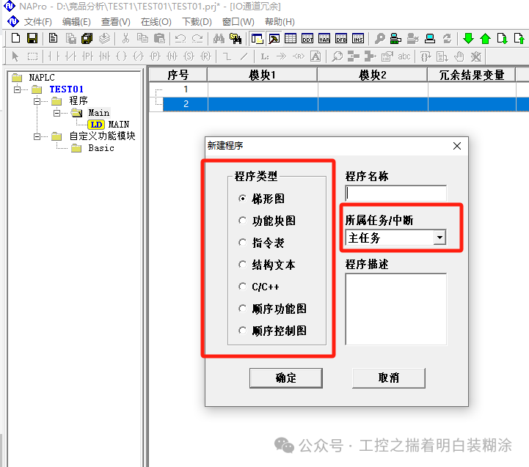Click the hand tool icon
The height and width of the screenshot is (467, 529).
tap(459, 56)
